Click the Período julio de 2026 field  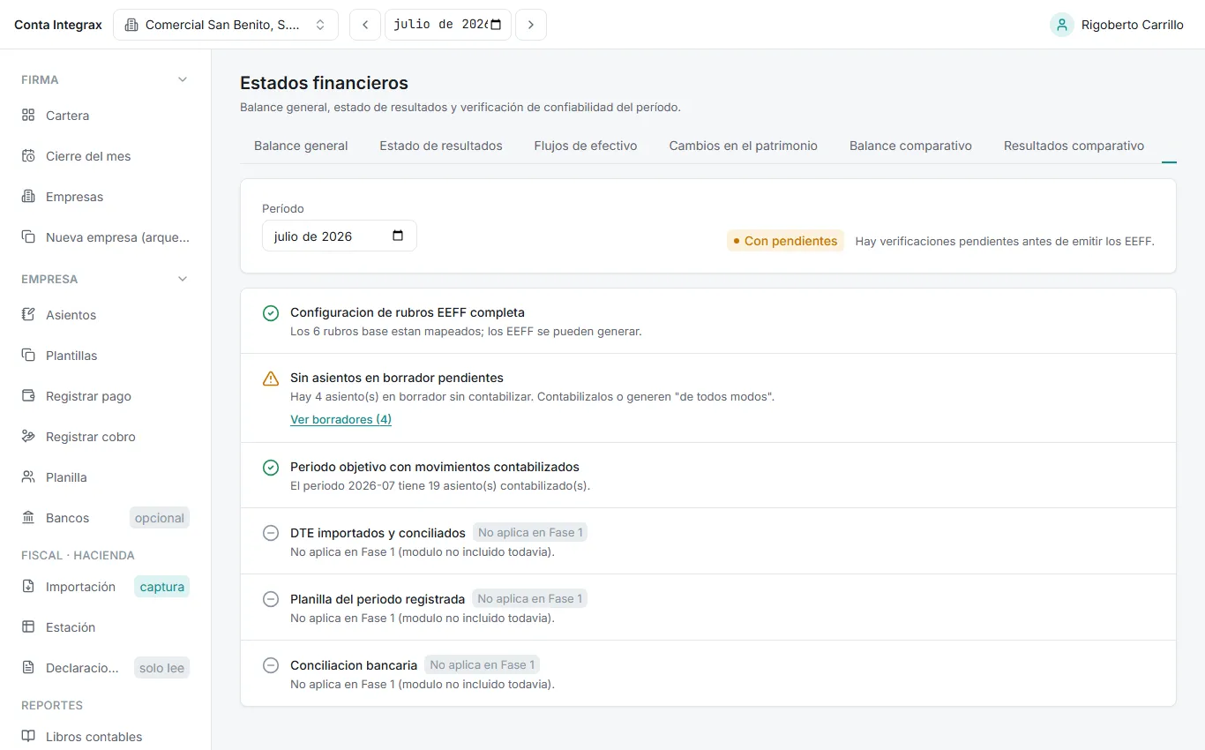point(340,236)
